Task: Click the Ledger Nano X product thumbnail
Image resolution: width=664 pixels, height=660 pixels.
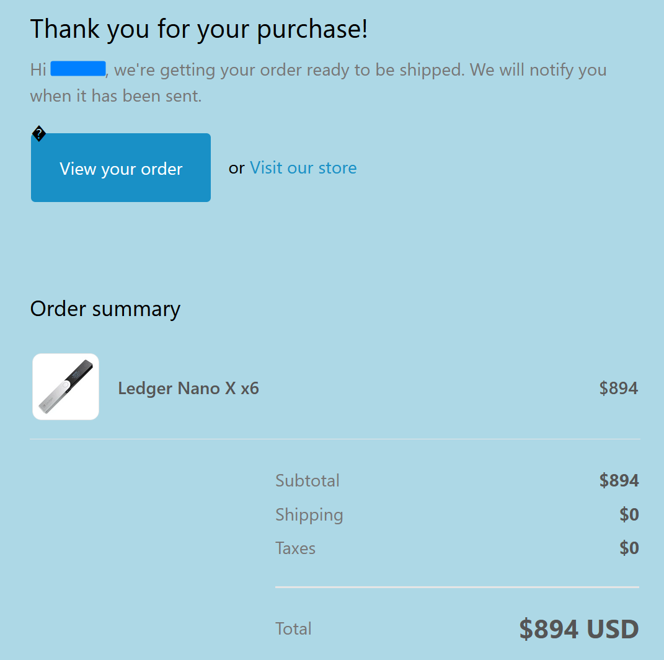Action: click(x=66, y=387)
